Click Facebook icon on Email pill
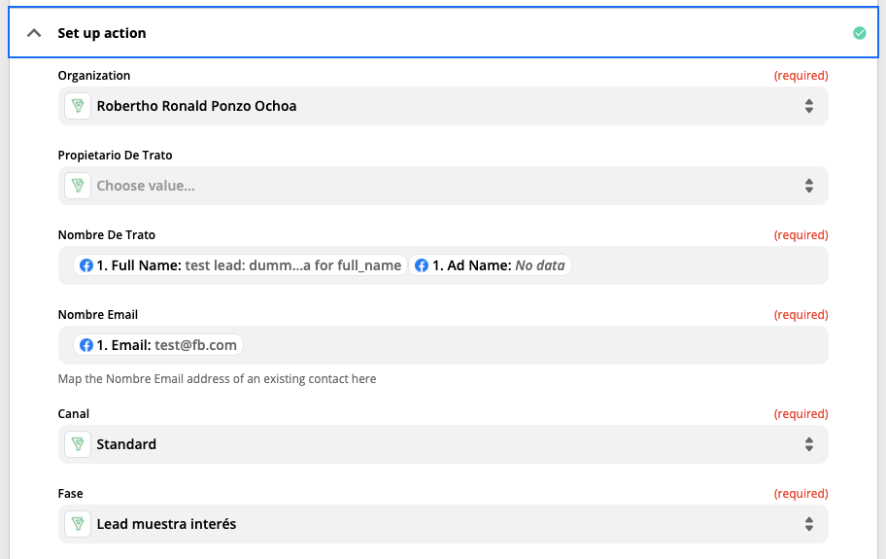886x559 pixels. point(85,345)
